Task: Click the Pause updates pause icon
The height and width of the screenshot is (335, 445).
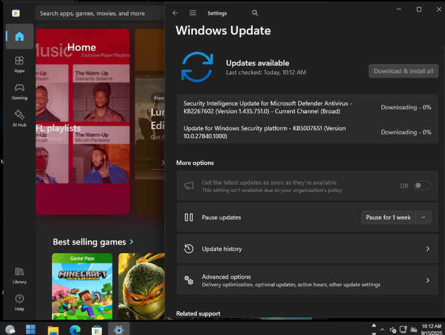Action: tap(189, 218)
